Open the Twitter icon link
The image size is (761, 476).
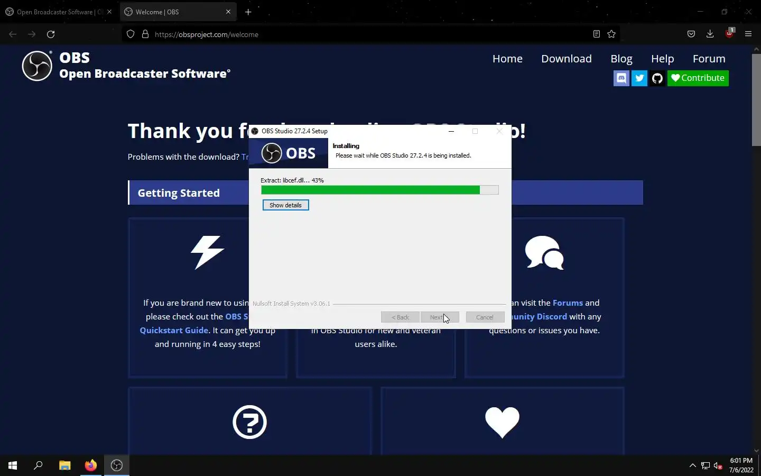point(639,78)
